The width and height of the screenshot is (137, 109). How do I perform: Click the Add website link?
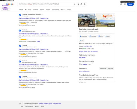coord(82,58)
